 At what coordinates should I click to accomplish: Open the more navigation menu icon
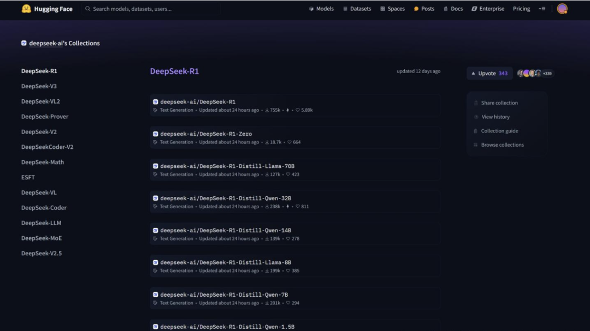pos(542,9)
